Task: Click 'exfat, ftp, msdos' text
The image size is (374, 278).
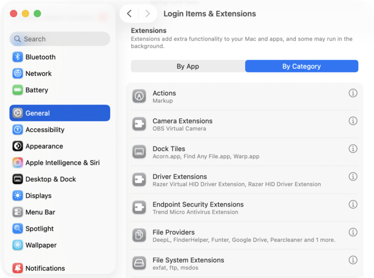Action: 175,268
